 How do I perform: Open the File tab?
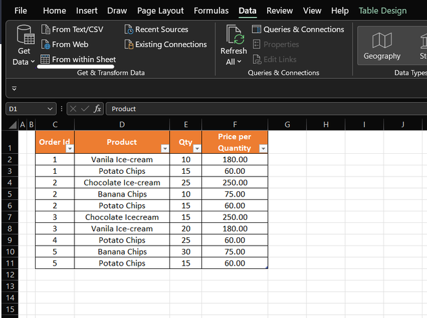21,10
